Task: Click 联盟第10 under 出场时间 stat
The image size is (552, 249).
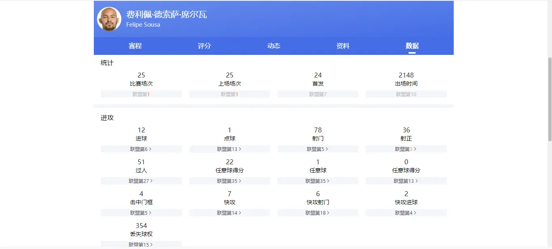Action: (x=406, y=94)
